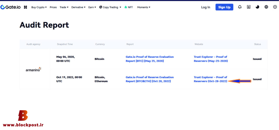Click the Website column header
279x130 pixels.
tap(199, 44)
